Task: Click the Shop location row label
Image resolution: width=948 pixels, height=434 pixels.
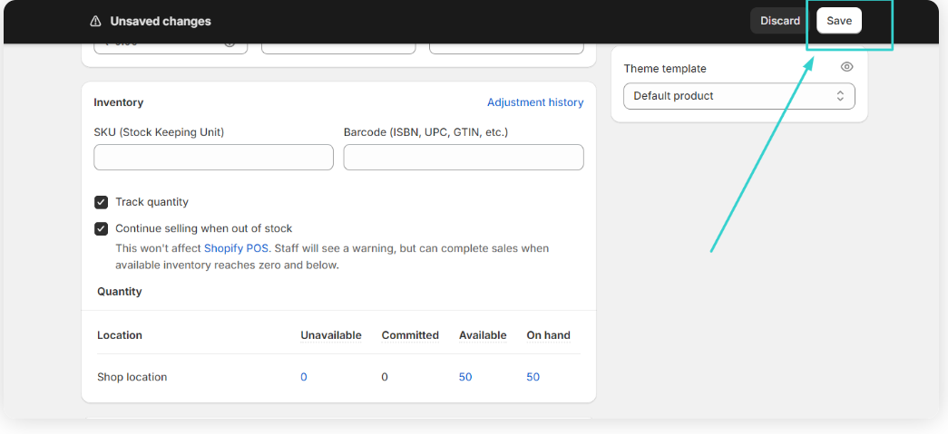Action: (132, 377)
